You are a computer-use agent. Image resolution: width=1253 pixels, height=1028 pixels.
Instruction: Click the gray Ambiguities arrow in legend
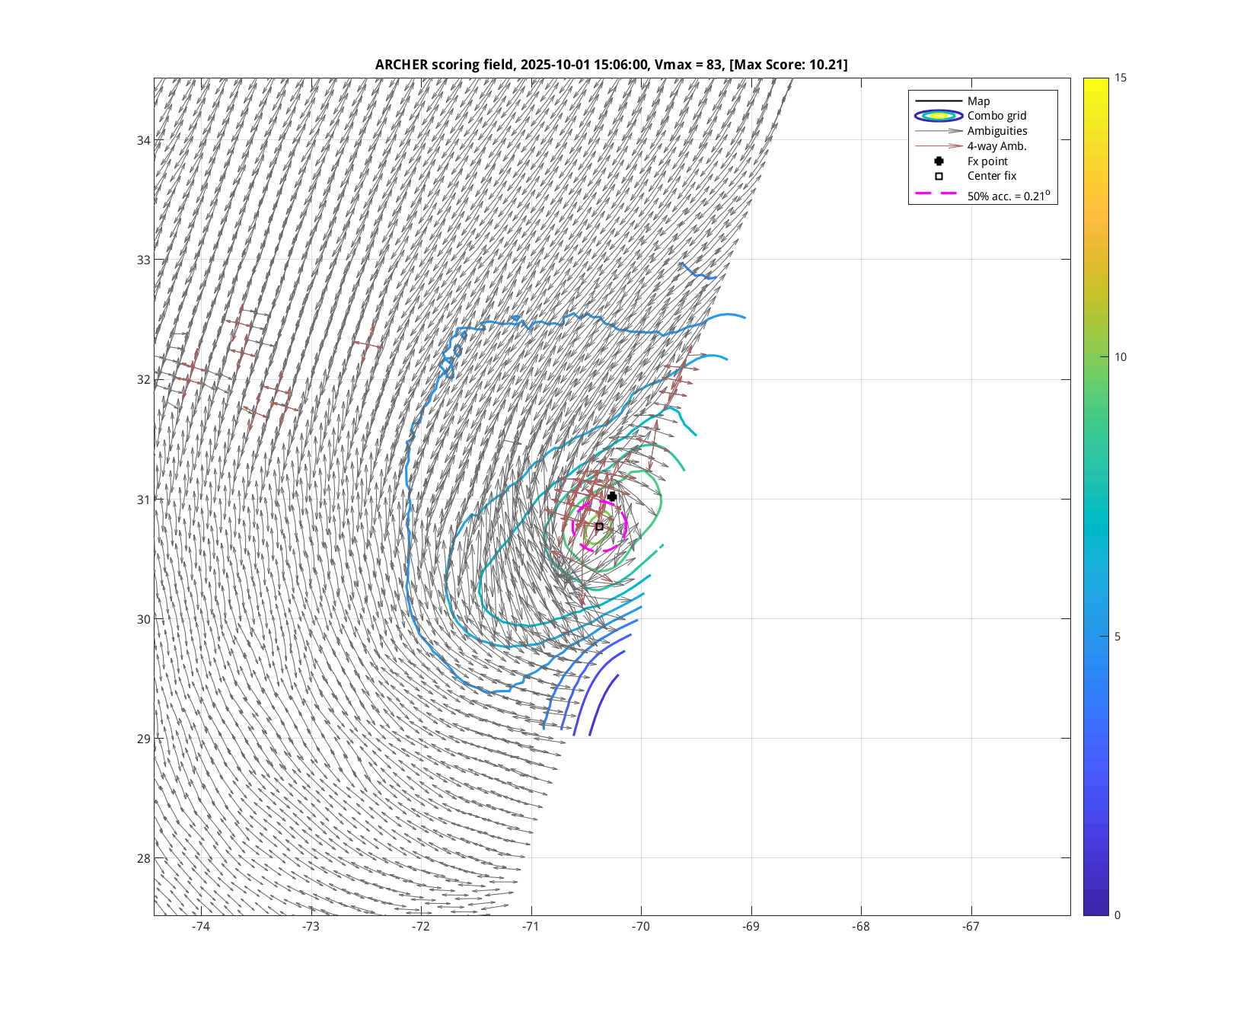tap(939, 131)
